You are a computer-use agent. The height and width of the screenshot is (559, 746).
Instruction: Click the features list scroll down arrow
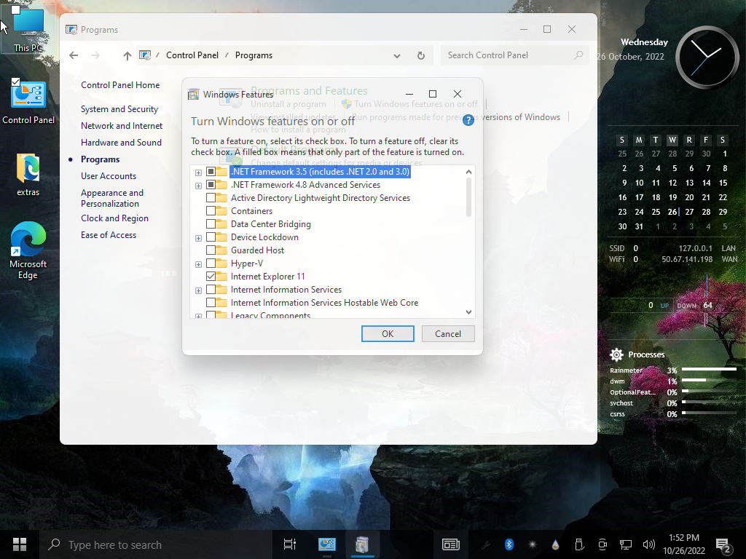pos(468,312)
